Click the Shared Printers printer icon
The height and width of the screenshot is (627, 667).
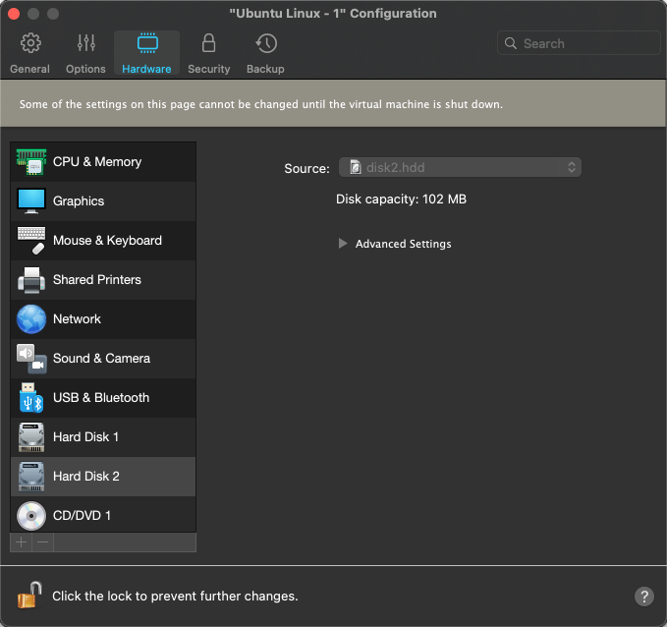click(31, 280)
